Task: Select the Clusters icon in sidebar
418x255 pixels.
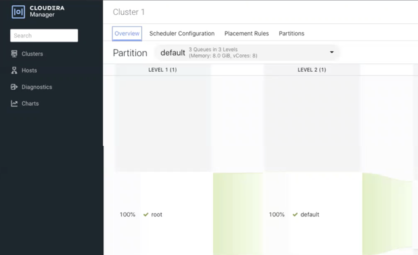Action: point(14,54)
